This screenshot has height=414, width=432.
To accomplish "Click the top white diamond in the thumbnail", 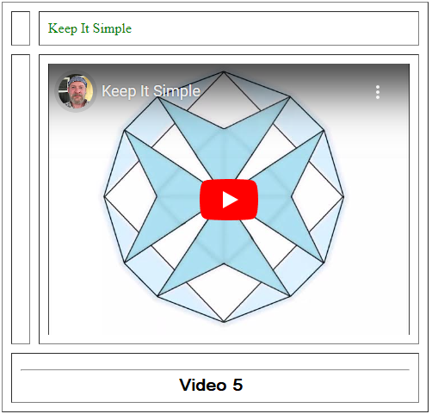I will tap(224, 99).
